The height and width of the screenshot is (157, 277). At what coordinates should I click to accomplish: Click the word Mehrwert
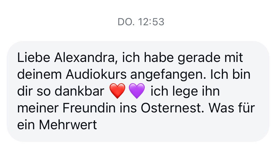[68, 125]
